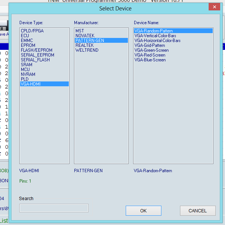
Task: Pick VGA-Random-Pattern device name
Action: tap(173, 31)
